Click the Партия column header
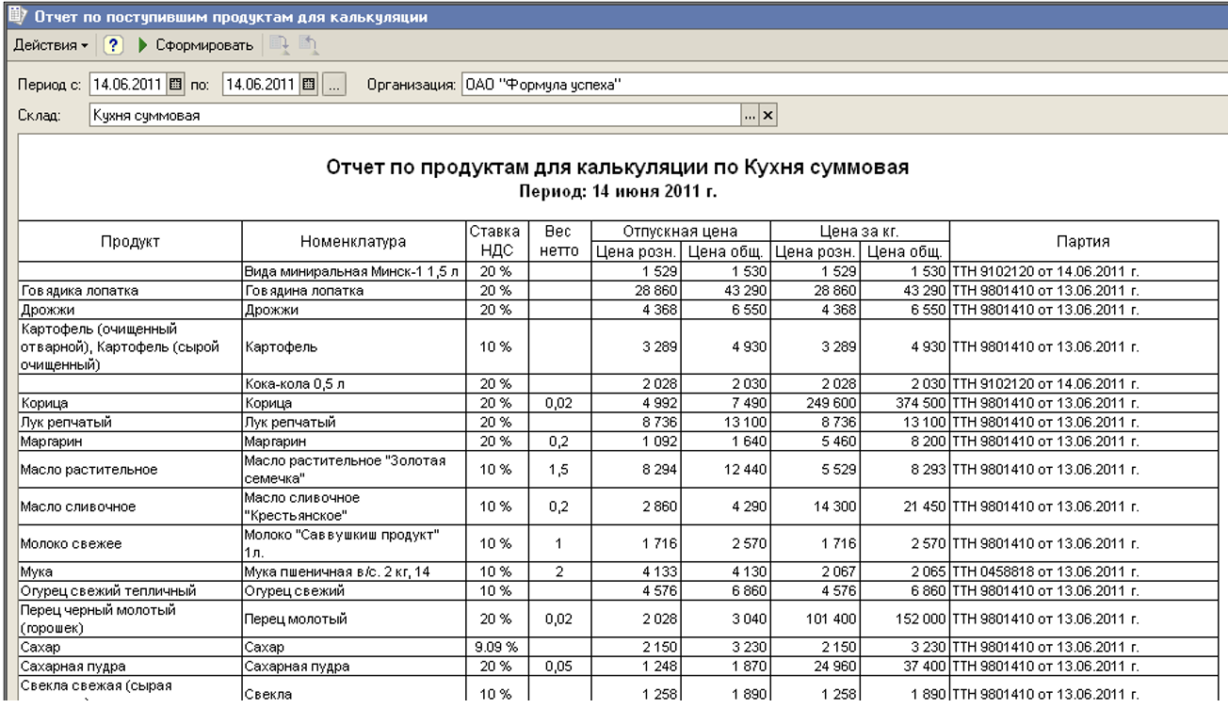The image size is (1228, 708). tap(1082, 241)
